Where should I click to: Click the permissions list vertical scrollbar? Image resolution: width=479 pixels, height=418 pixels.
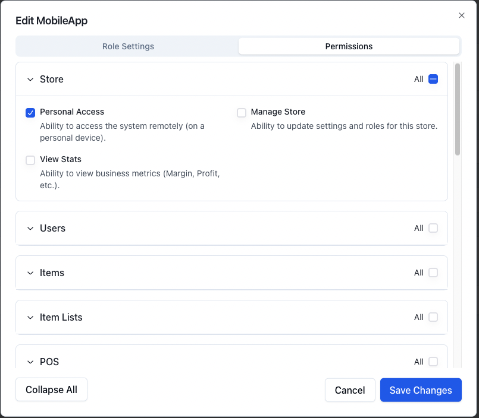pos(458,109)
